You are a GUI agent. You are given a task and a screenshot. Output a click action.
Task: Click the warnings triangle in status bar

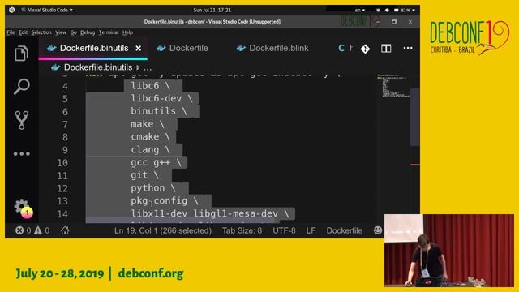pyautogui.click(x=38, y=230)
